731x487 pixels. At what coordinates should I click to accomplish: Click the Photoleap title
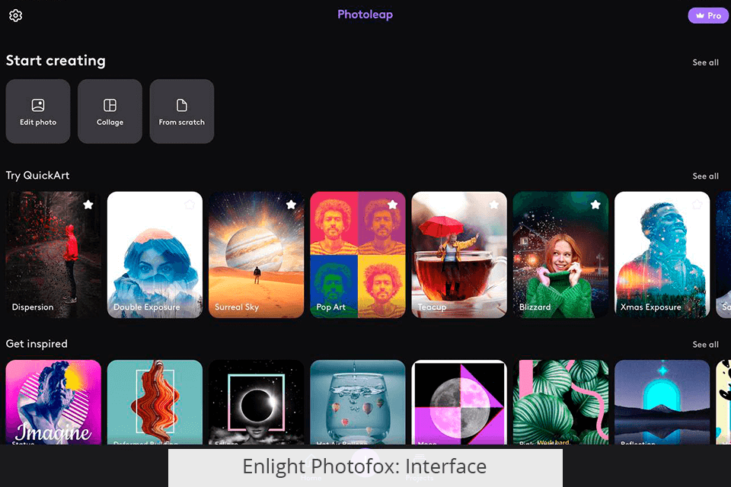365,14
